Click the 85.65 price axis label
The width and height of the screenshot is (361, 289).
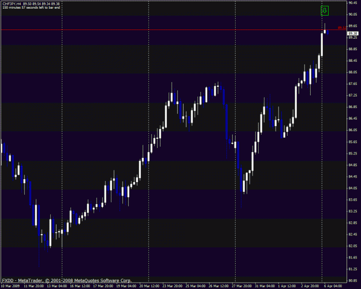point(353,142)
